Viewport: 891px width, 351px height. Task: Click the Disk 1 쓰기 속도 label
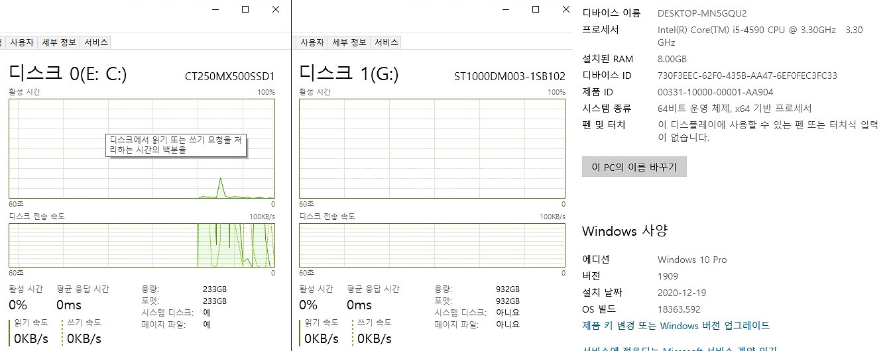[x=375, y=323]
